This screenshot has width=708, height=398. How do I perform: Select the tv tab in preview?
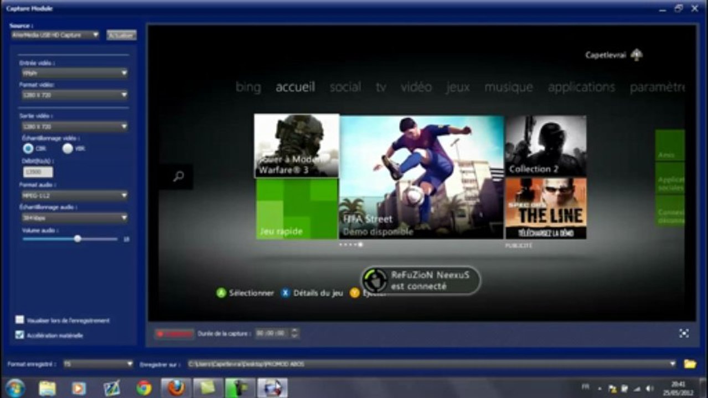381,87
